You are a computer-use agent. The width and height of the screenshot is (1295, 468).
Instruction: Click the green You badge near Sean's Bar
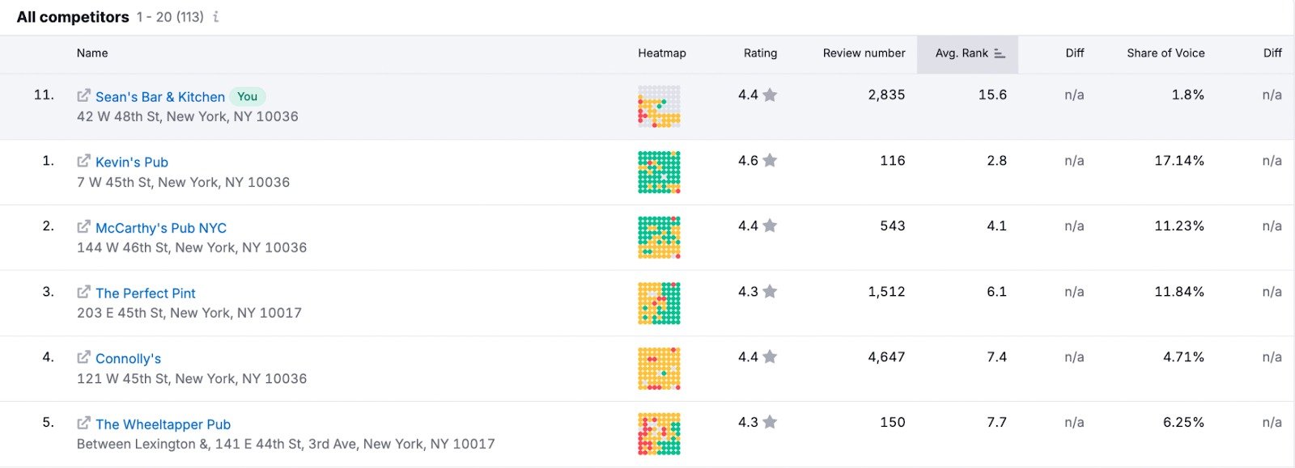248,96
